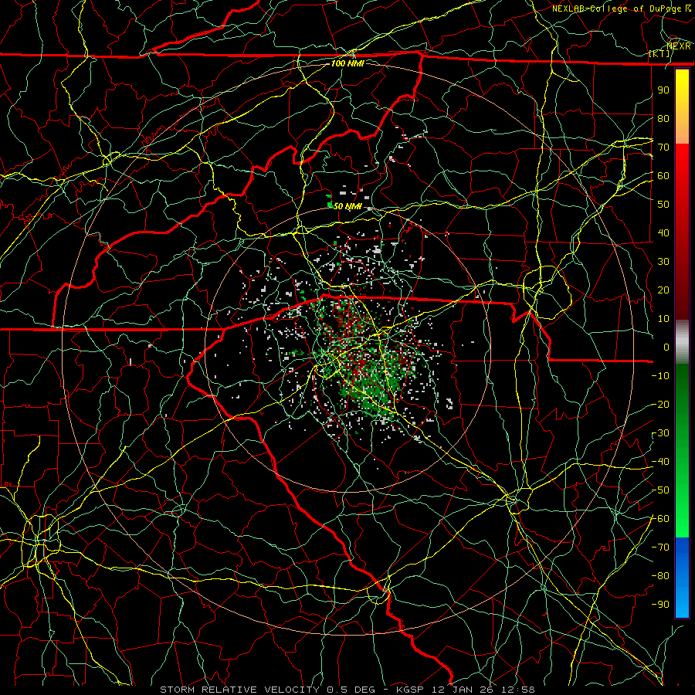Pick the gray near-zero segment of the color bar
The height and width of the screenshot is (695, 695).
(x=682, y=341)
